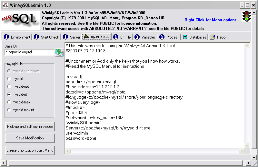The image size is (258, 167).
Task: Click the WinMySQLadmin title bar icon
Action: click(5, 5)
